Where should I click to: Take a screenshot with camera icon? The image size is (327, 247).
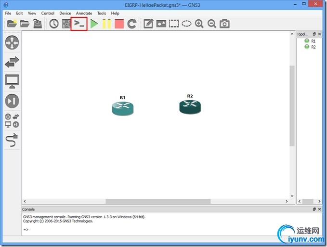[224, 24]
